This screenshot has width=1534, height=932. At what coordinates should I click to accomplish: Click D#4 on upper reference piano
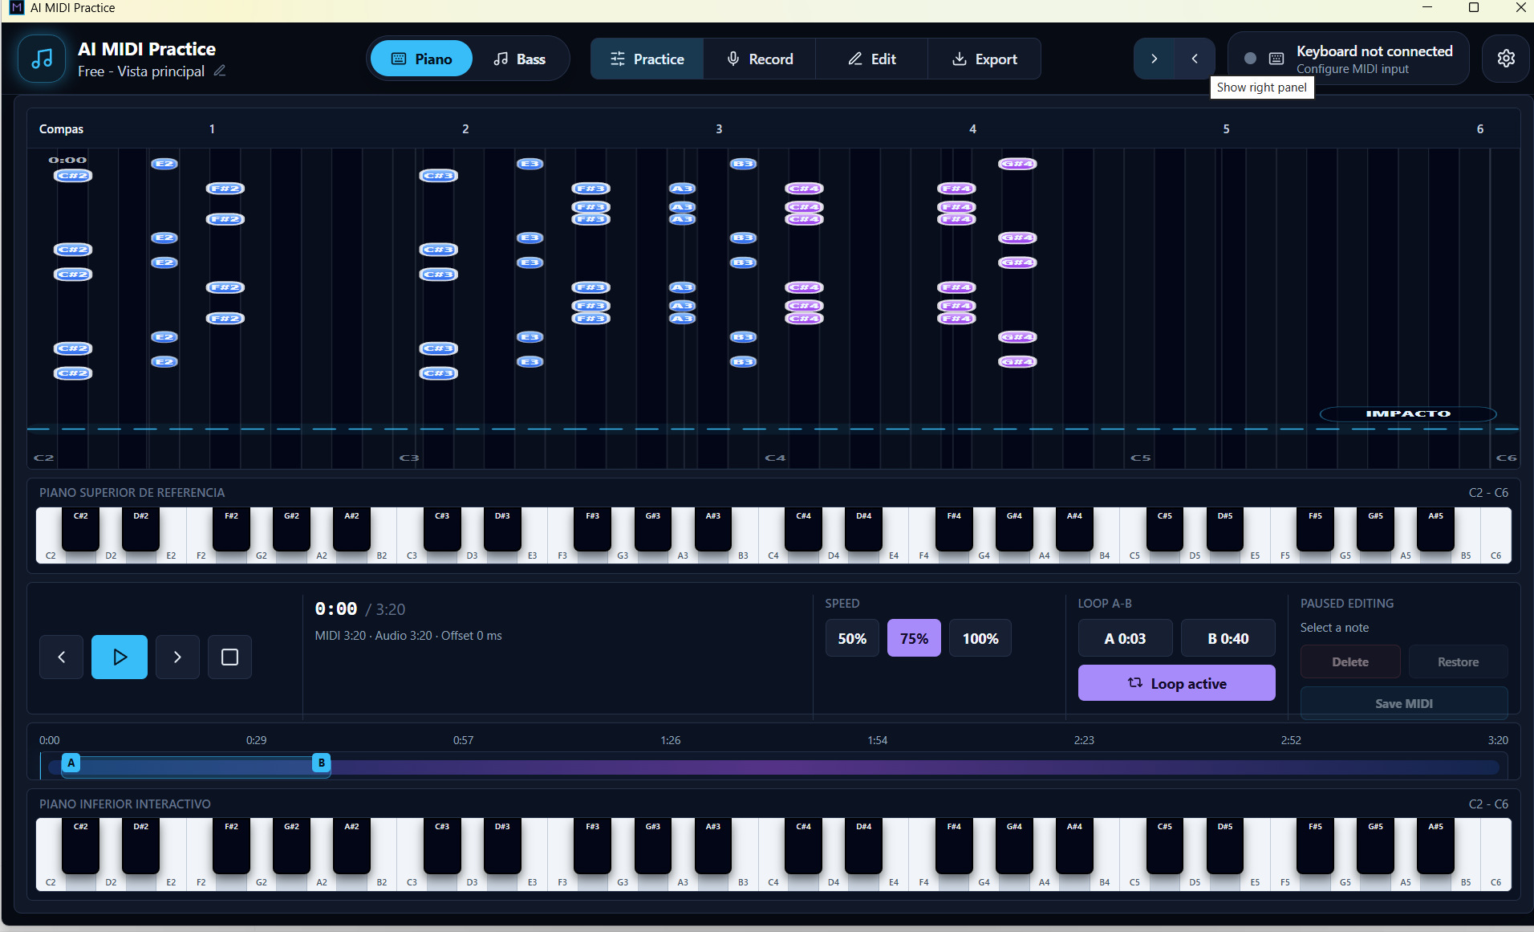[863, 528]
